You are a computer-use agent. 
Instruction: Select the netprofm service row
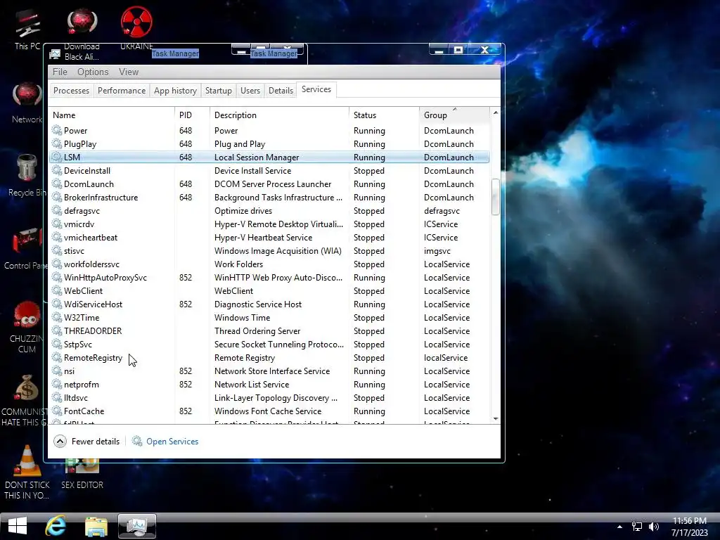coord(269,384)
